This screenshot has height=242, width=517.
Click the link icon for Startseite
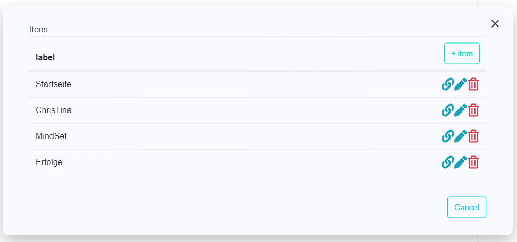(447, 84)
